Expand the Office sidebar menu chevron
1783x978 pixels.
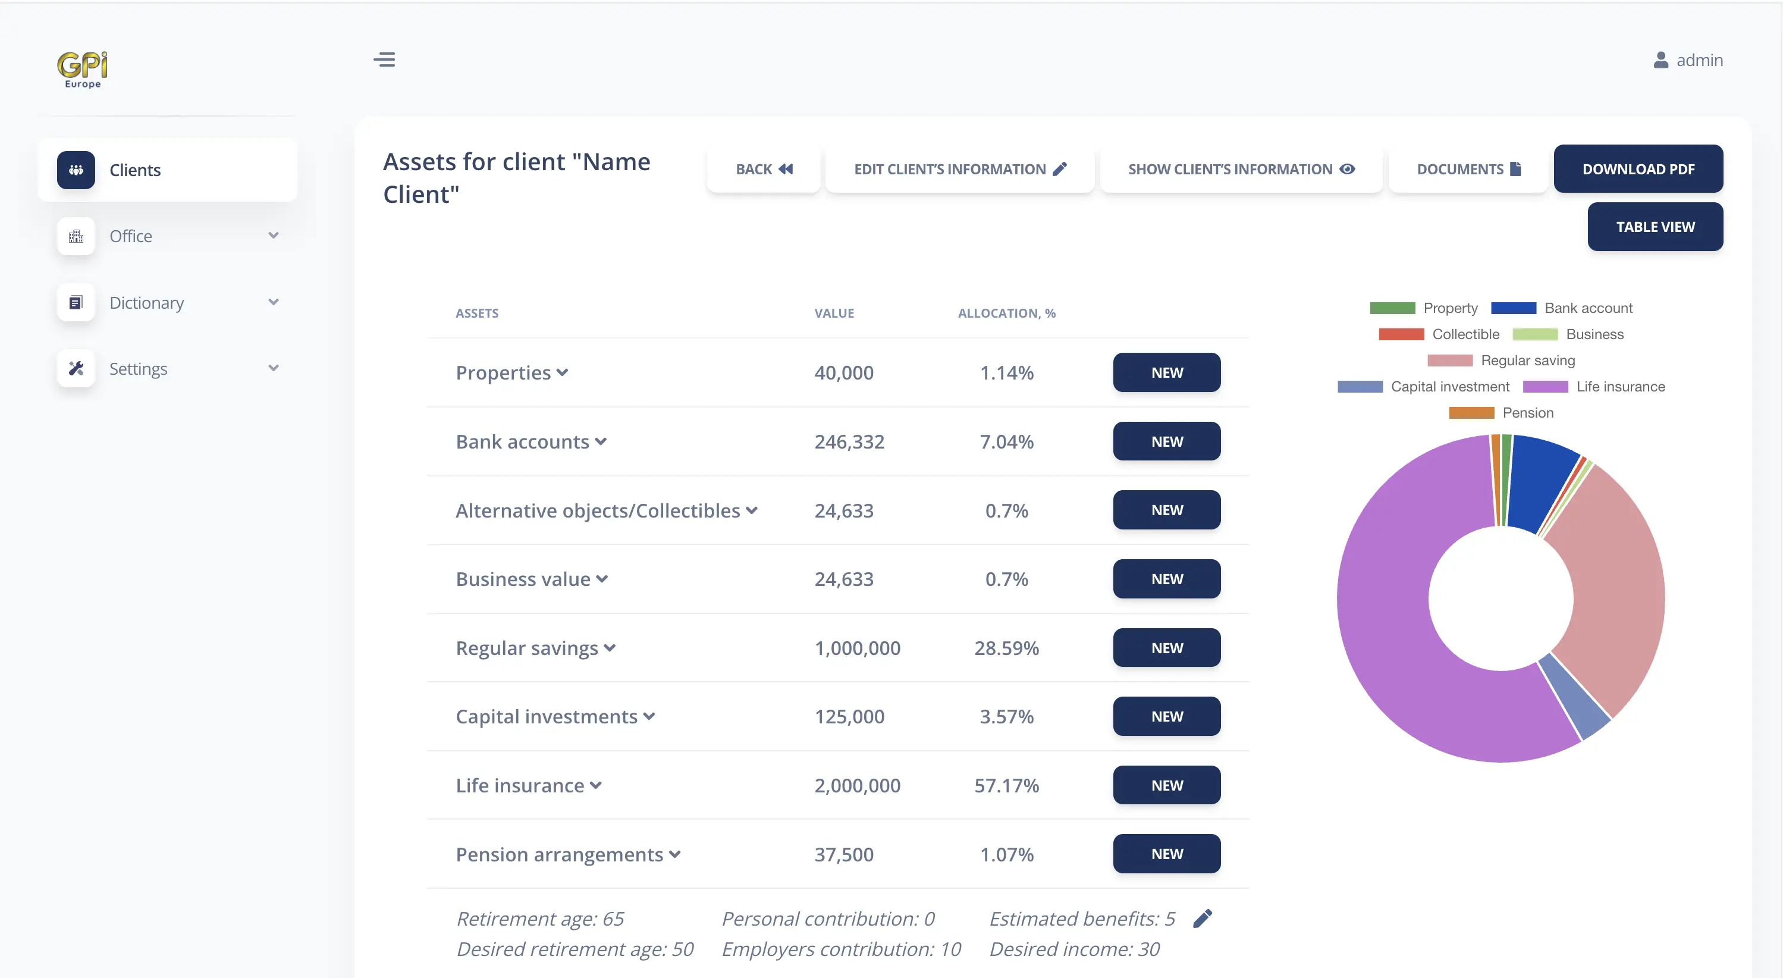[x=274, y=236]
